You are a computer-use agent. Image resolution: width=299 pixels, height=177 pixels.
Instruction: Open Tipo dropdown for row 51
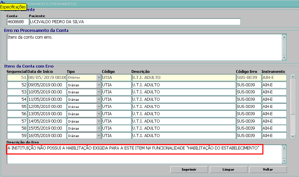98,78
